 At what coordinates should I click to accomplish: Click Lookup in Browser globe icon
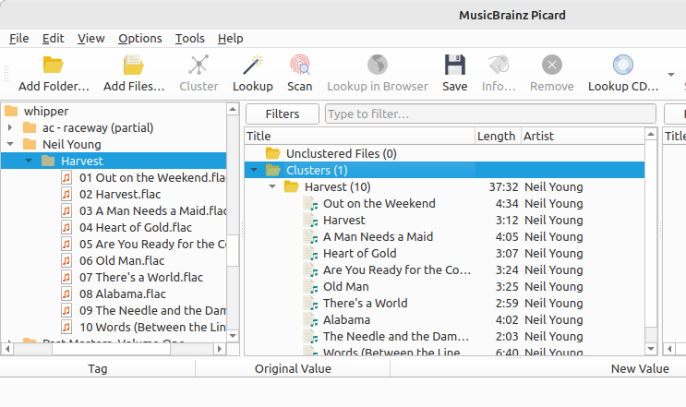pos(377,65)
